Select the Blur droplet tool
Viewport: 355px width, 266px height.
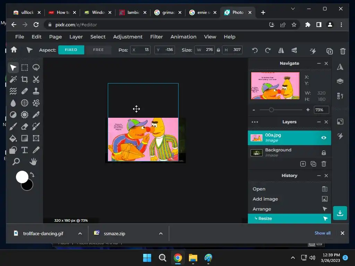click(13, 103)
